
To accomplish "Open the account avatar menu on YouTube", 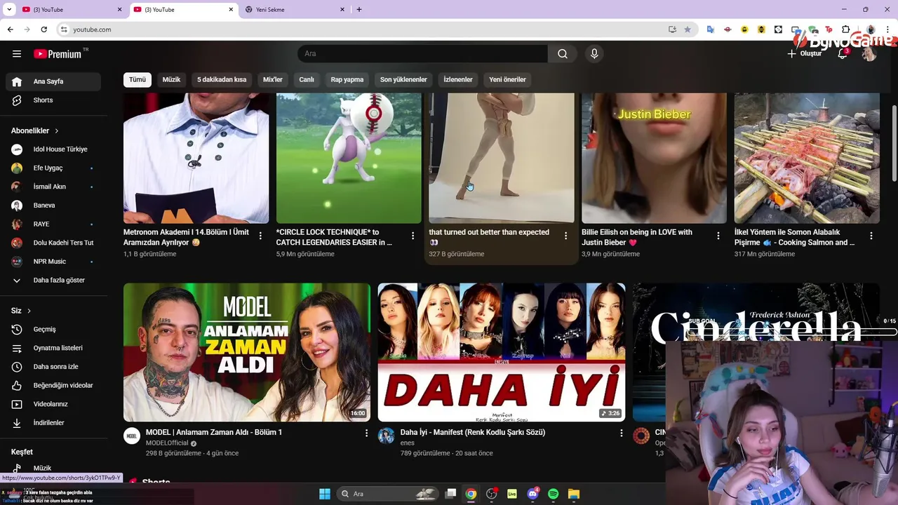I will pos(869,54).
